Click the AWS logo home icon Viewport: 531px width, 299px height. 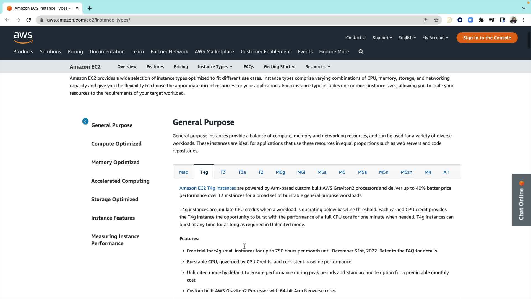(x=23, y=38)
